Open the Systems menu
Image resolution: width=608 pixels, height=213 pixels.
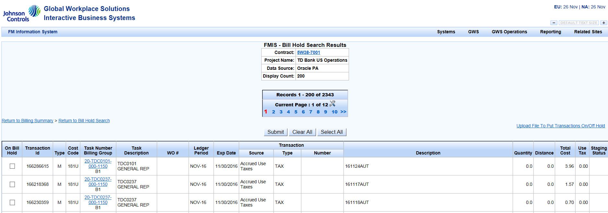coord(446,32)
